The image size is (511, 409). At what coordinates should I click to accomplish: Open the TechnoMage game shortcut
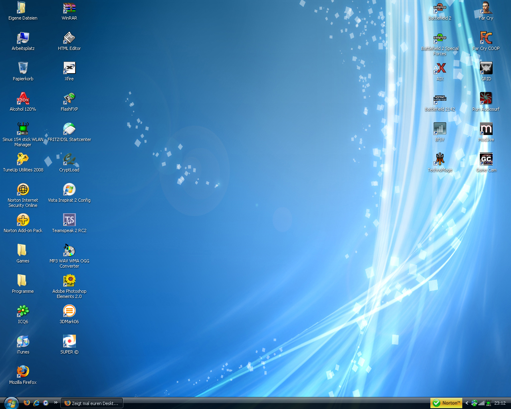[x=440, y=160]
